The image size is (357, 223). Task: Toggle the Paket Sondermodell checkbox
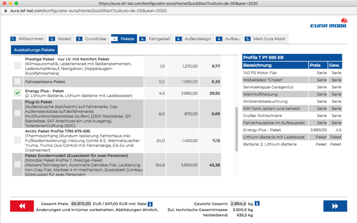coord(17,164)
